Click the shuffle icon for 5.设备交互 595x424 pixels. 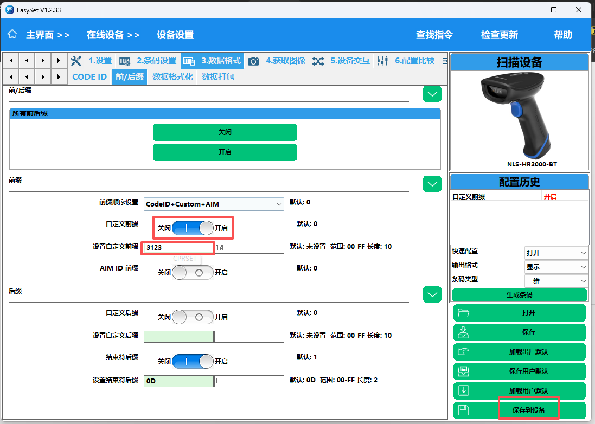[x=318, y=61]
